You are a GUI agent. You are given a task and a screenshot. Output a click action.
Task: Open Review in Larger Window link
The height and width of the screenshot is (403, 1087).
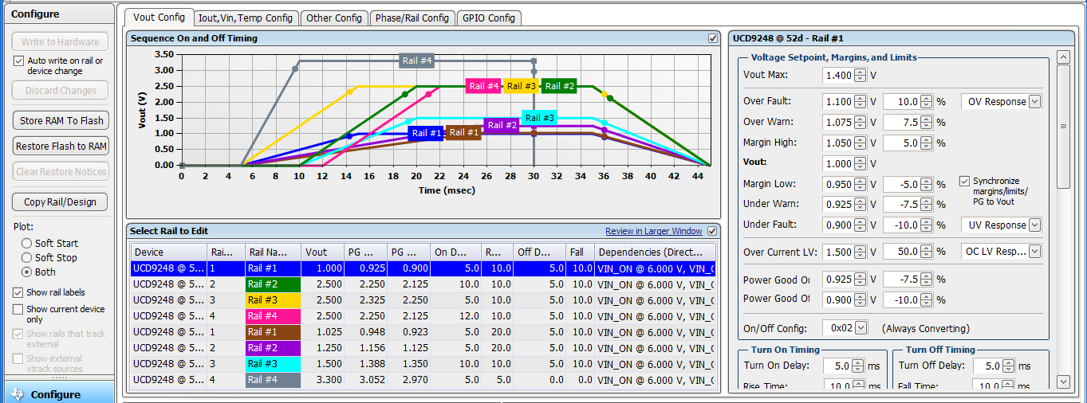tap(654, 231)
